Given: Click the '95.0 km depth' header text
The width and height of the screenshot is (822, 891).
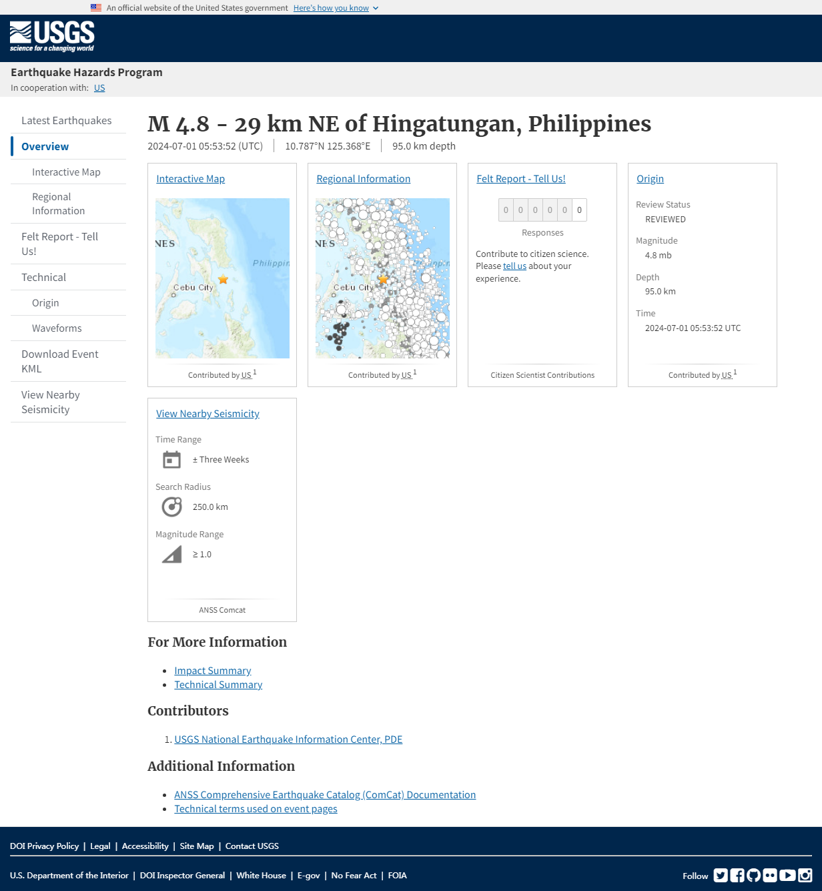Looking at the screenshot, I should (x=424, y=146).
